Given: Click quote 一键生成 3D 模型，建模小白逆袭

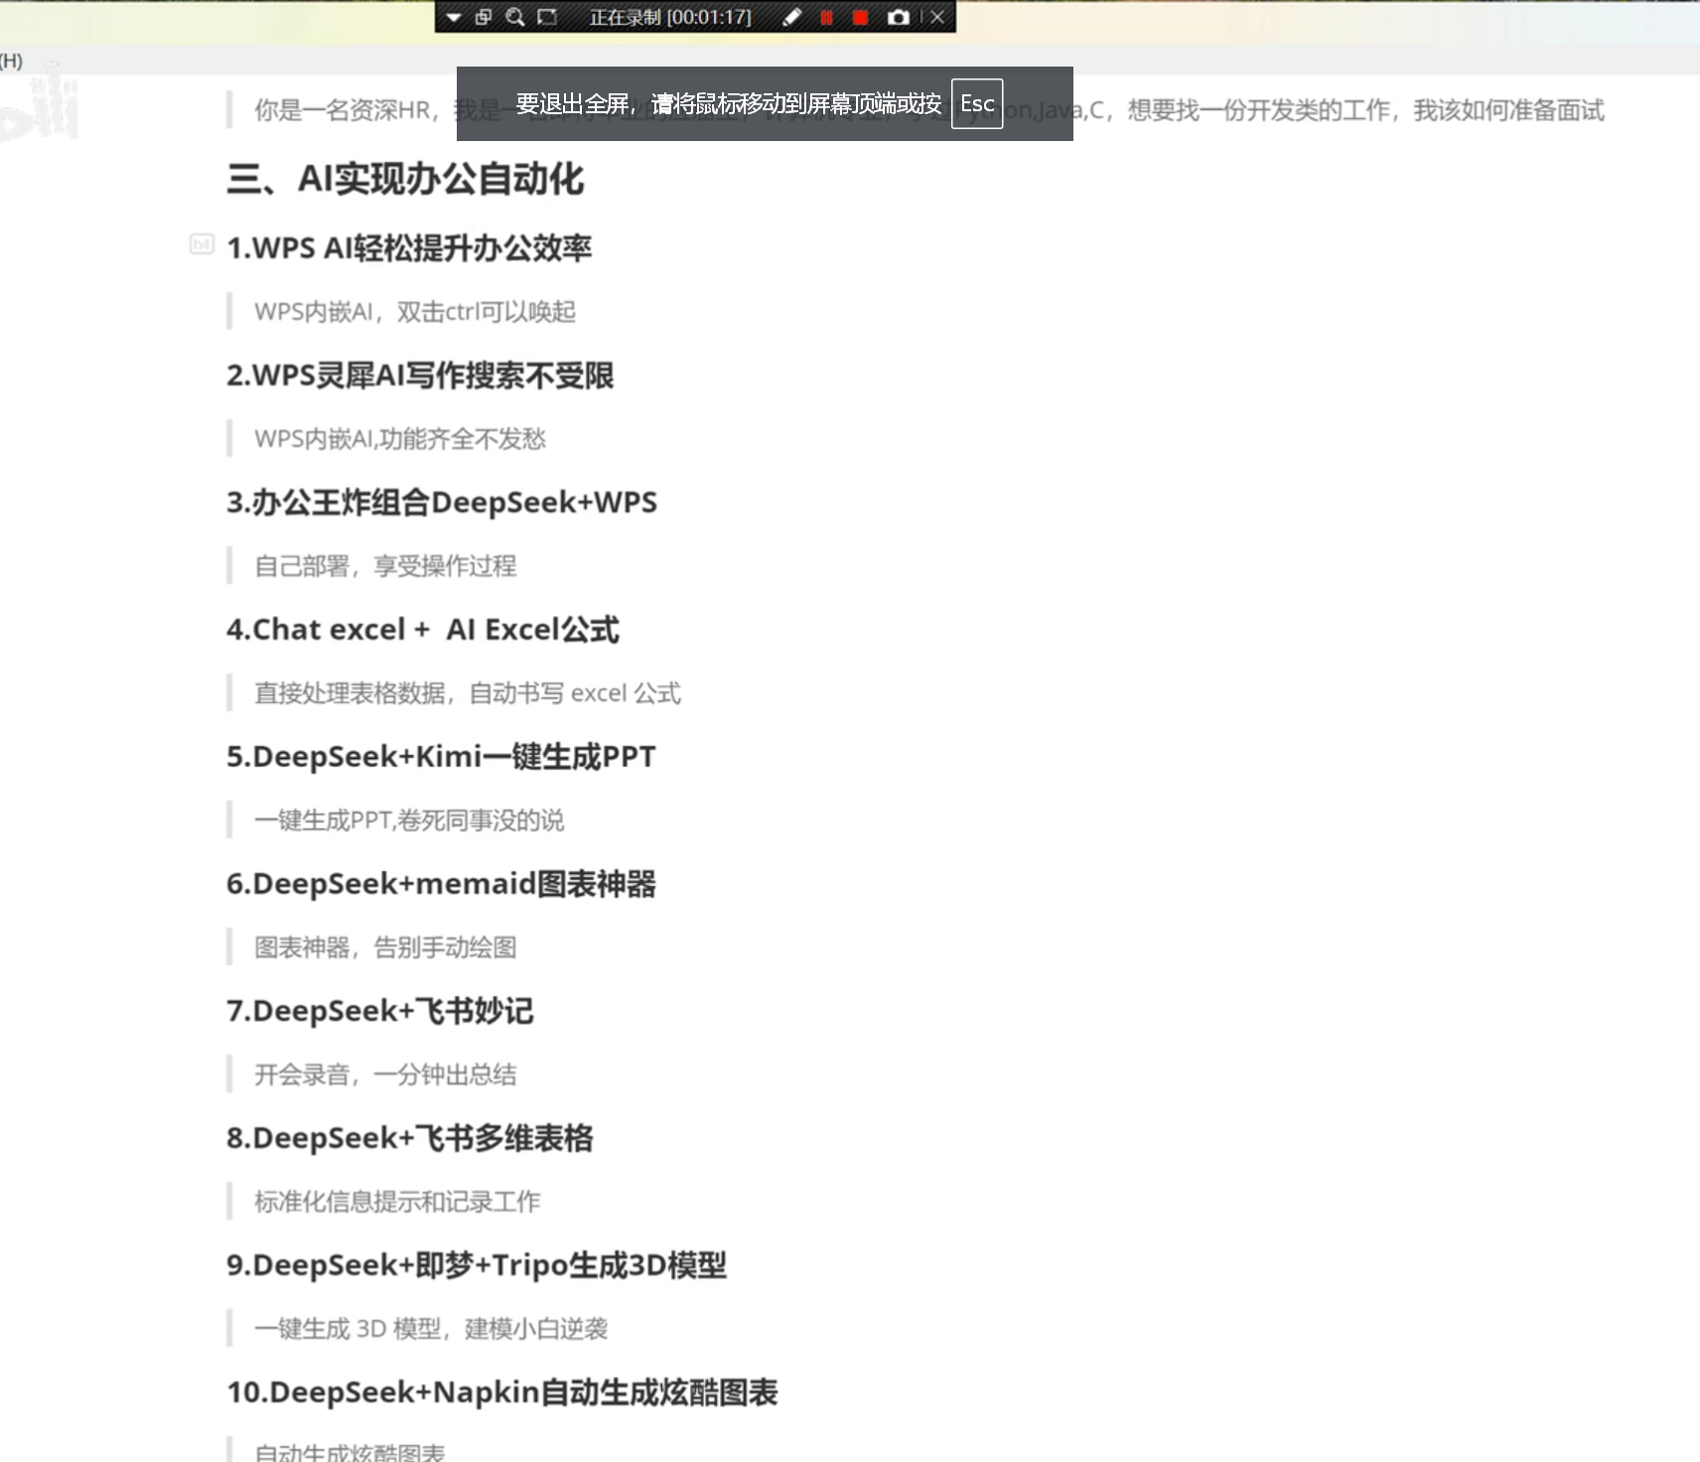Looking at the screenshot, I should pyautogui.click(x=431, y=1329).
